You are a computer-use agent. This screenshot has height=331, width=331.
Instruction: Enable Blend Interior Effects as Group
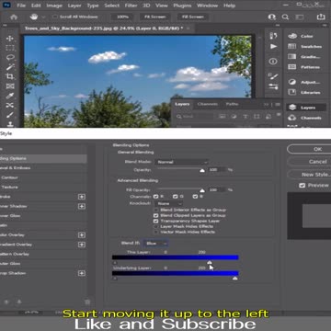[156, 210]
